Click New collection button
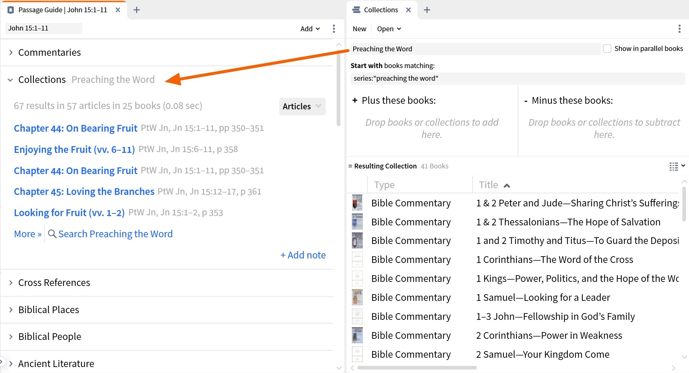Screen dimensions: 689x373 pos(360,29)
